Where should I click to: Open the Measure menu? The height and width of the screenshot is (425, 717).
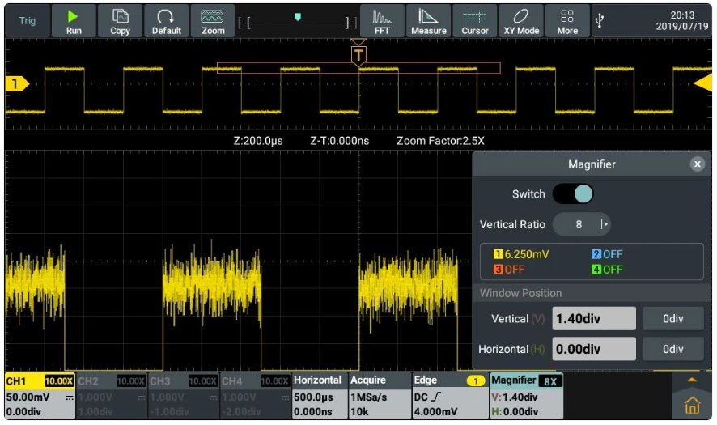click(x=428, y=21)
